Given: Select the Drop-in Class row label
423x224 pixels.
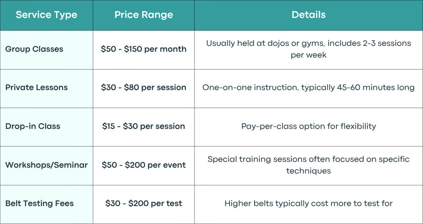Looking at the screenshot, I should [x=33, y=126].
